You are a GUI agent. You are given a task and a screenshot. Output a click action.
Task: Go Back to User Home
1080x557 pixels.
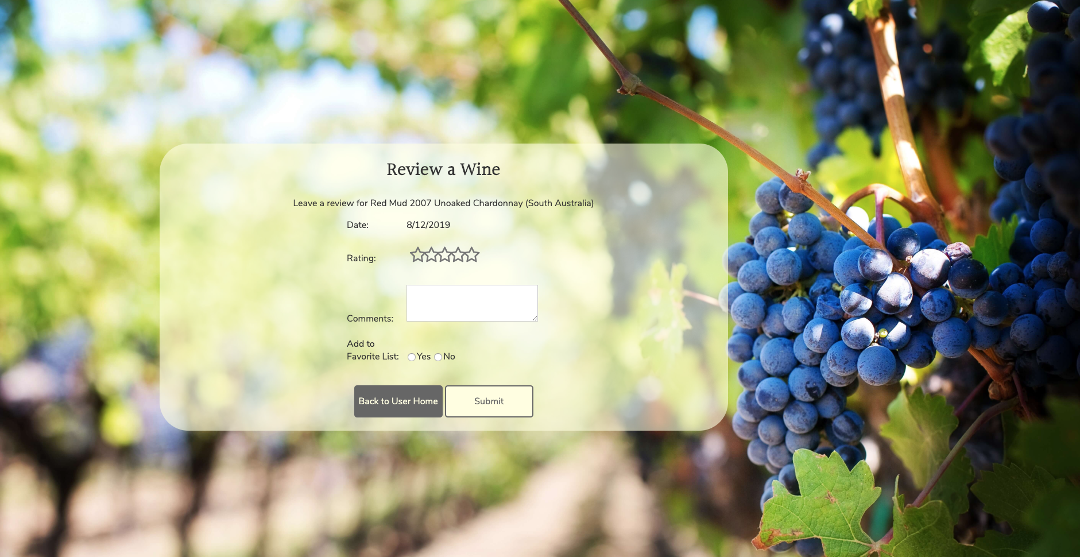398,401
